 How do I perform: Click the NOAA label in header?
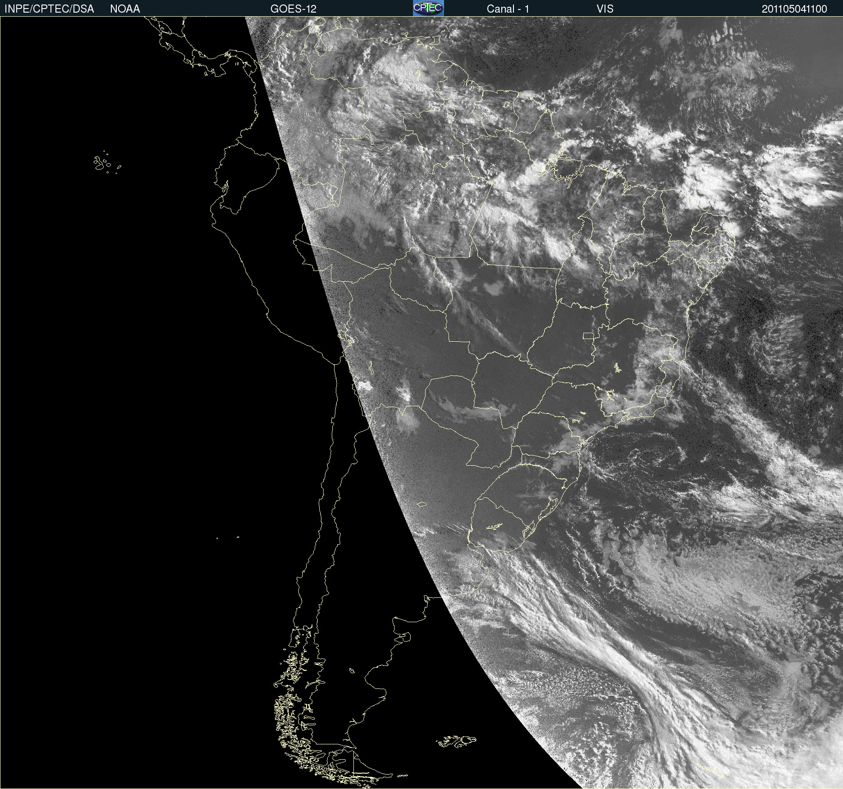(x=125, y=9)
